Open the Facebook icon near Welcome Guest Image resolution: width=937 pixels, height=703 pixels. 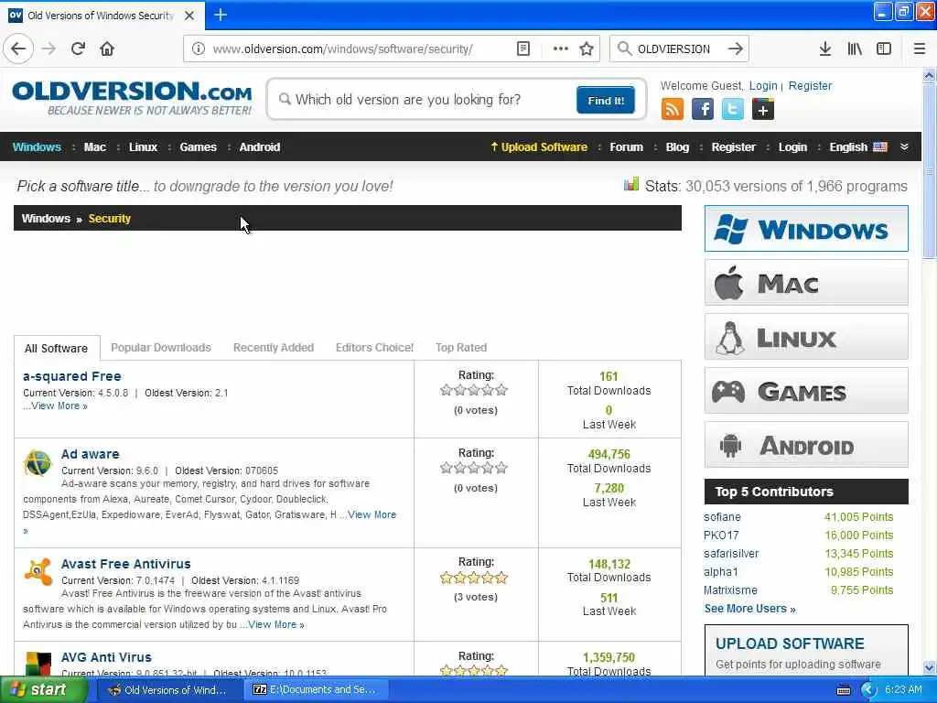703,110
